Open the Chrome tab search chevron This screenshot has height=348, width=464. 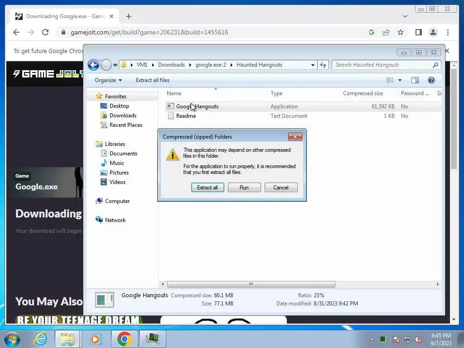[x=405, y=16]
